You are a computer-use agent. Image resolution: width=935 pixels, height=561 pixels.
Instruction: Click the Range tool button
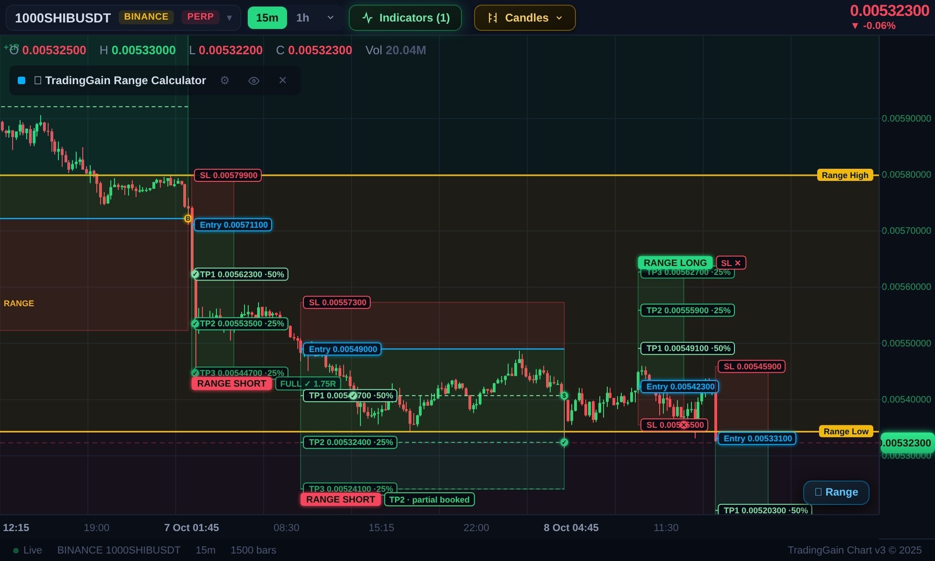(x=836, y=492)
